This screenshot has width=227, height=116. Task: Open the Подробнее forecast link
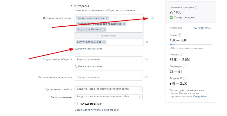(200, 97)
